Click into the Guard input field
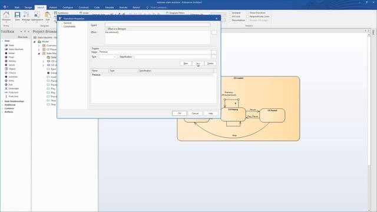The height and width of the screenshot is (212, 377). point(157,25)
